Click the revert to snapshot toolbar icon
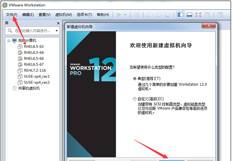The width and height of the screenshot is (232, 161). 159,15
